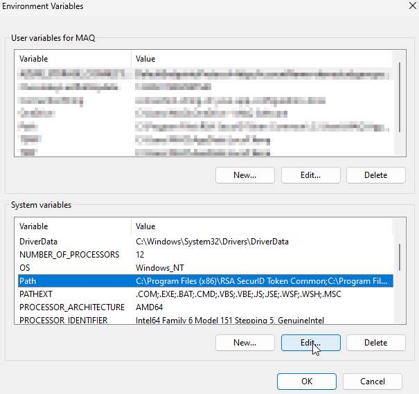This screenshot has width=419, height=394.
Task: Delete the selected system variable
Action: click(x=375, y=342)
